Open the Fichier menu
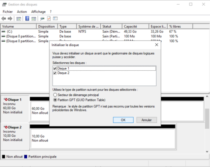This screenshot has height=167, width=210. click(x=8, y=12)
